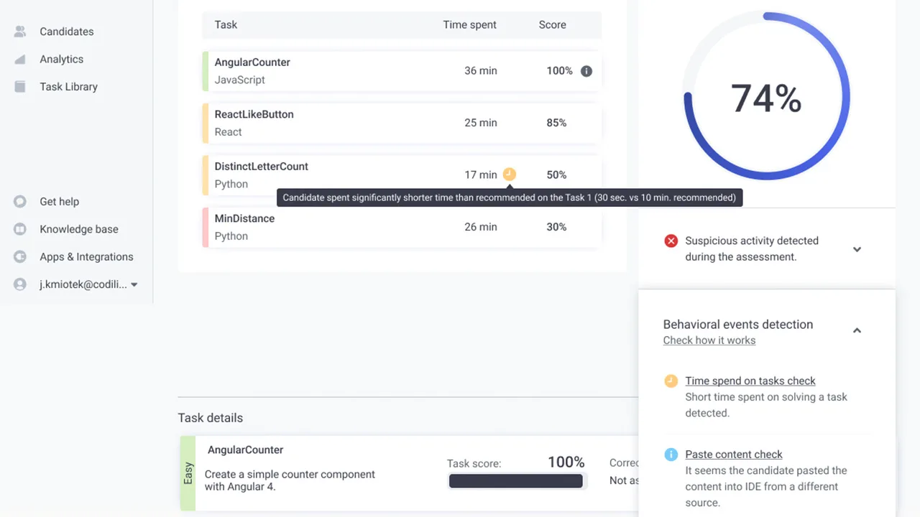This screenshot has width=920, height=517.
Task: Click the Apps & Integrations icon
Action: 20,257
